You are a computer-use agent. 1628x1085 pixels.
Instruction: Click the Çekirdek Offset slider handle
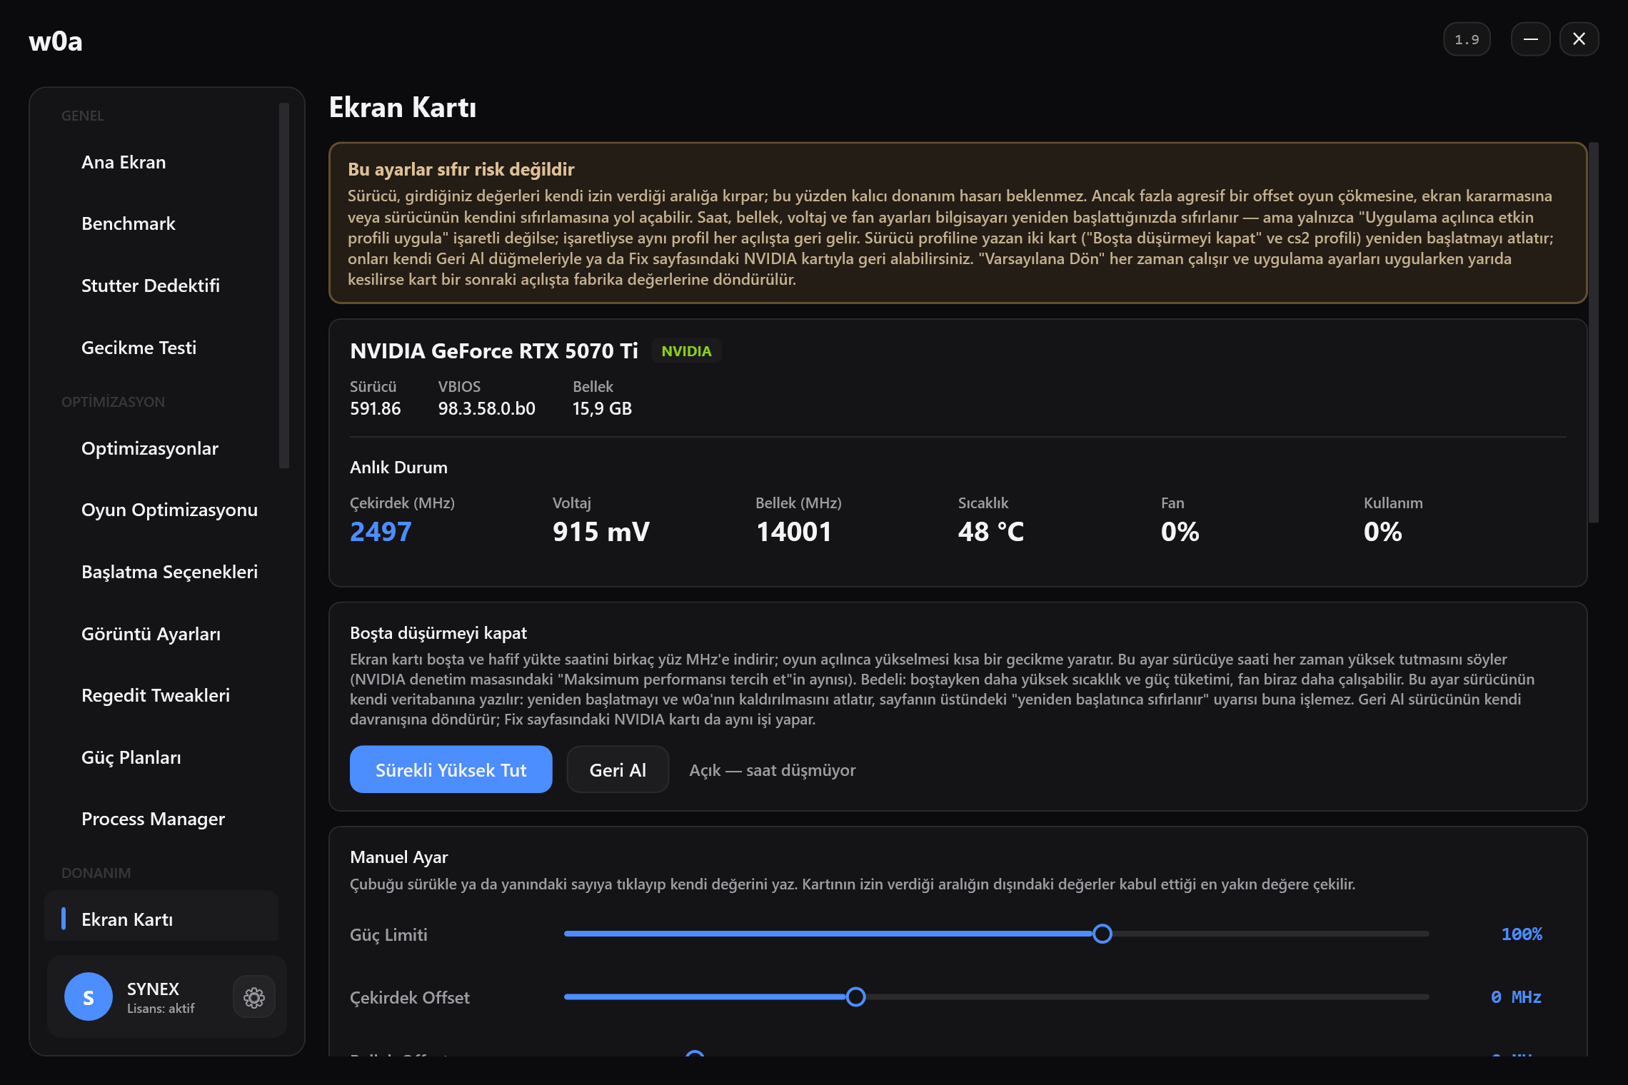coord(855,996)
